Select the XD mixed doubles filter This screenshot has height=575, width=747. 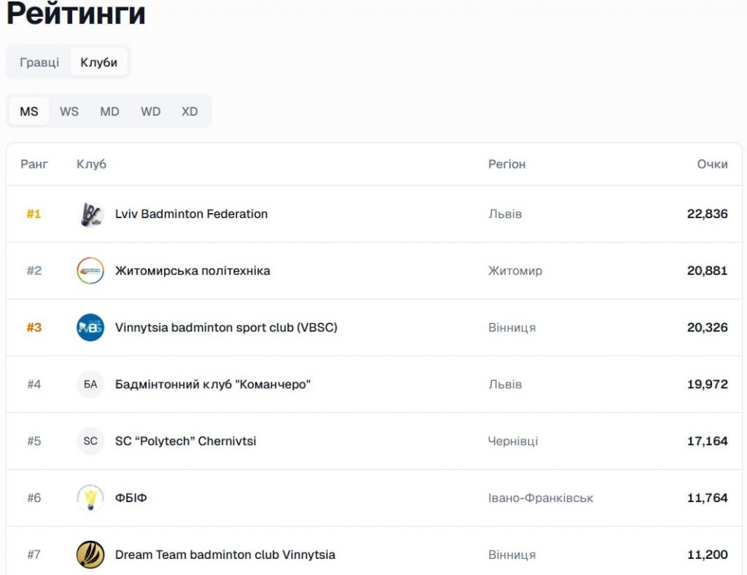point(190,112)
